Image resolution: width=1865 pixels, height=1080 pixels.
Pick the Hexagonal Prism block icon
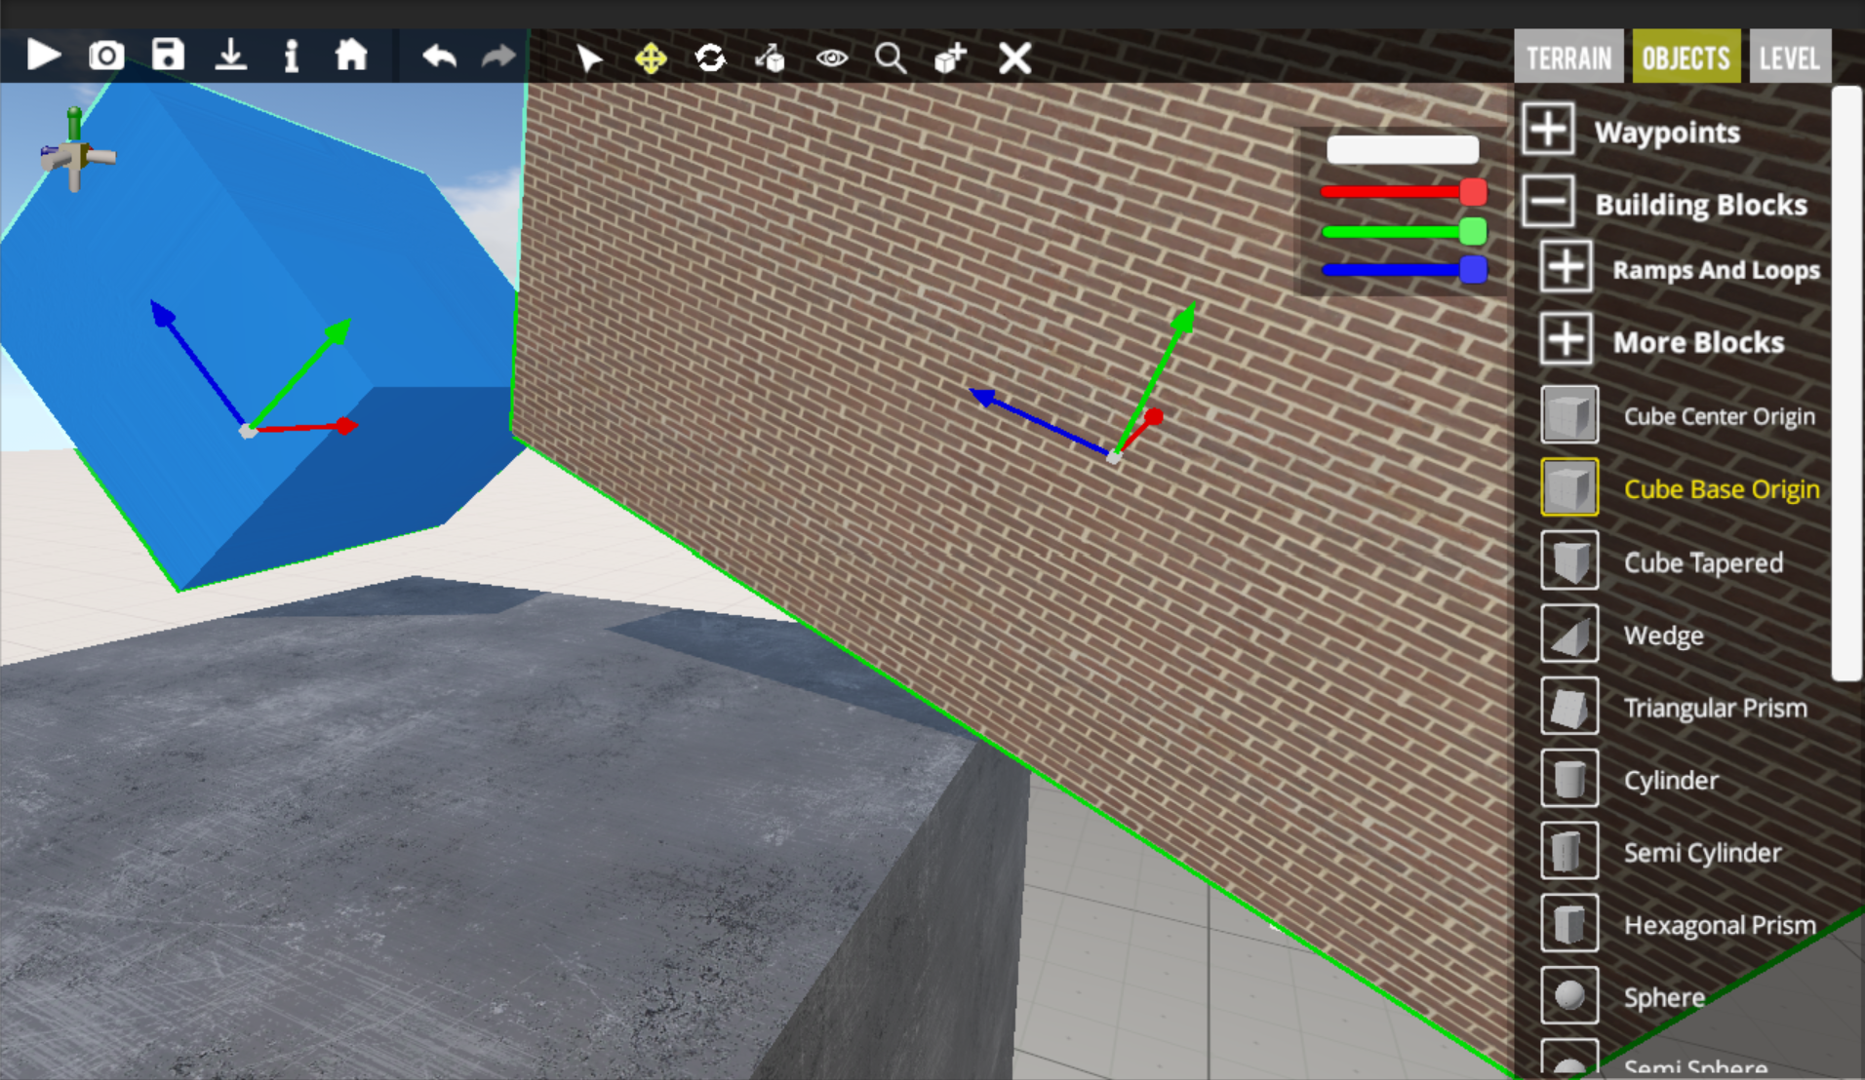(1569, 923)
